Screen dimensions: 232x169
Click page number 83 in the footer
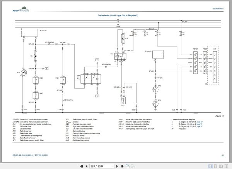pos(223,155)
